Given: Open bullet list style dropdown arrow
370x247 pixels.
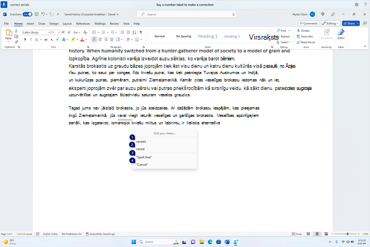Looking at the screenshot, I should tap(98, 32).
